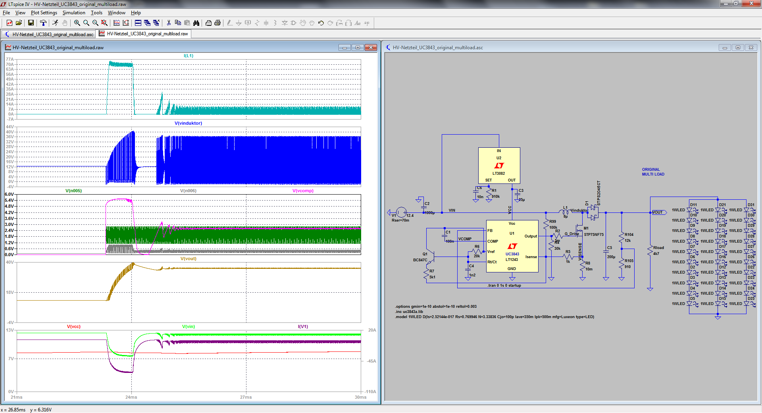This screenshot has width=762, height=413.
Task: Click the Find binoculars icon
Action: point(196,23)
